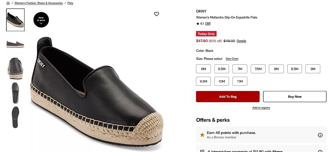Show side-view shoe thumbnail
Image resolution: width=335 pixels, height=152 pixels.
point(15,44)
